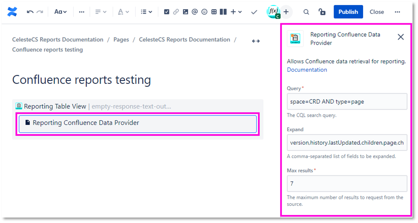This screenshot has height=223, width=418.
Task: Open the text styles Aa dropdown
Action: [x=60, y=12]
